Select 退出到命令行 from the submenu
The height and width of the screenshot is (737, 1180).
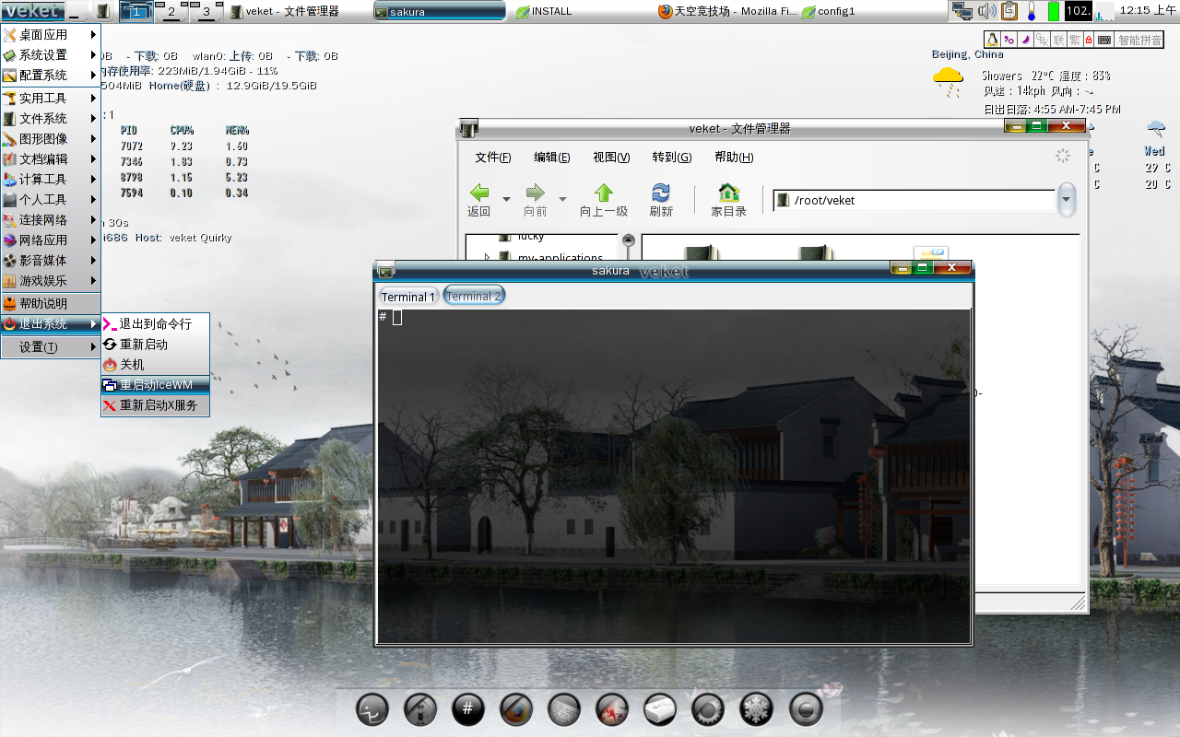155,324
